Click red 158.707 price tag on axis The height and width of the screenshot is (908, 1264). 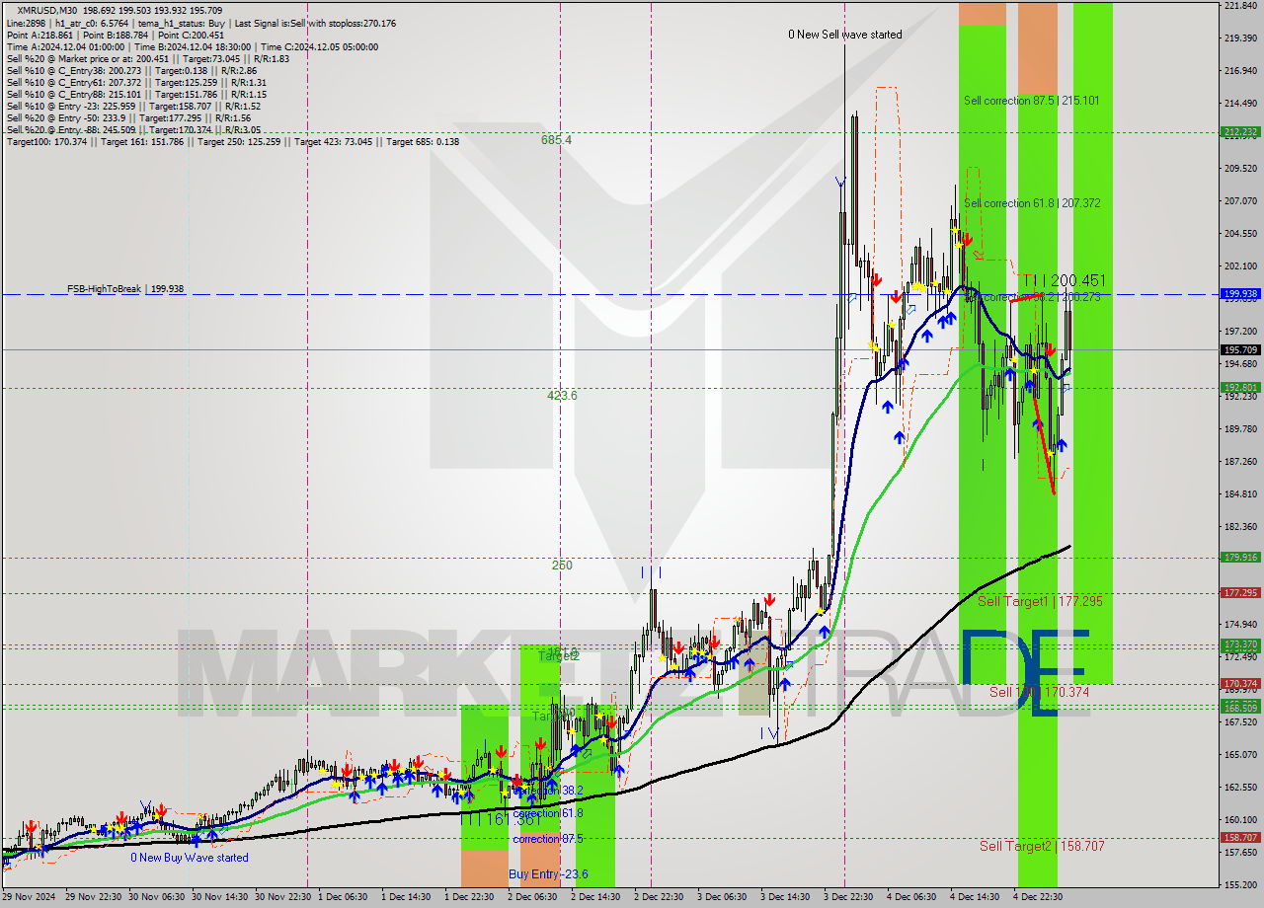pyautogui.click(x=1240, y=838)
